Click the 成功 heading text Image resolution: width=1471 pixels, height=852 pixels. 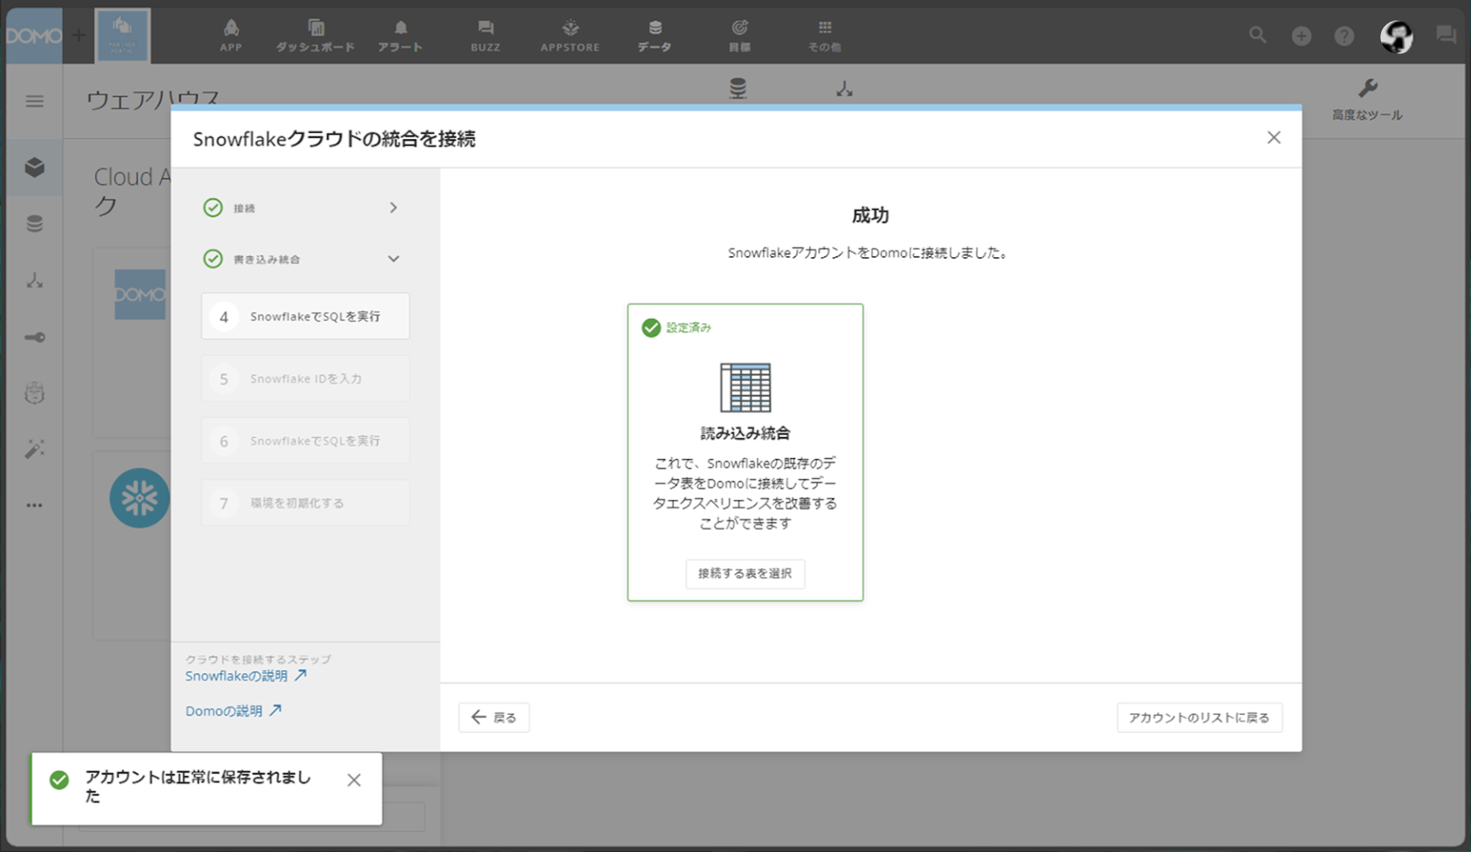click(870, 215)
